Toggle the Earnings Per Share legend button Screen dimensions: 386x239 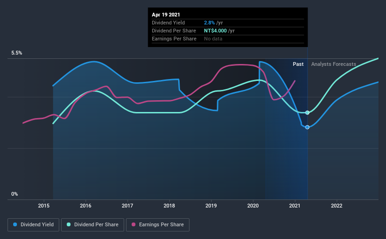pos(158,225)
